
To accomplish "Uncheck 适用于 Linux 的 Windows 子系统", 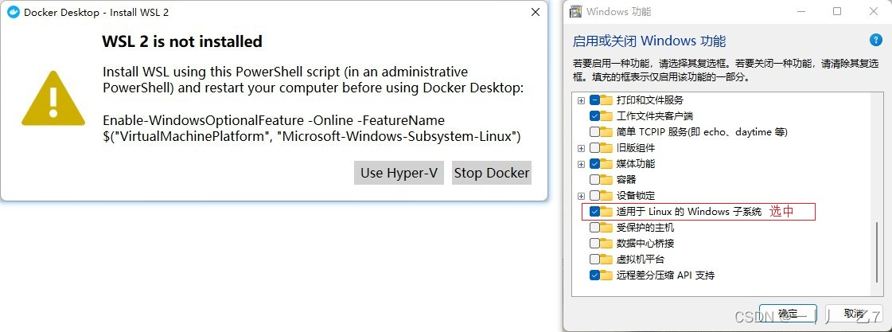I will click(595, 212).
